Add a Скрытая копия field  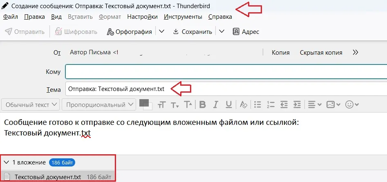pyautogui.click(x=321, y=53)
